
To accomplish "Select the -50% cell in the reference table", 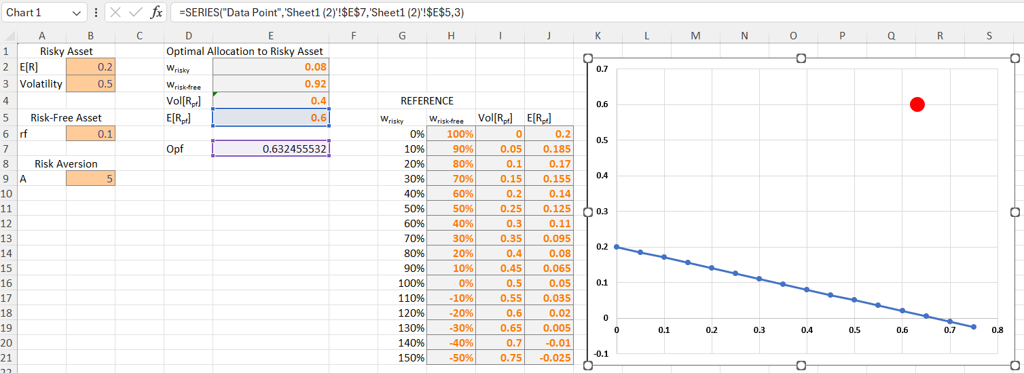I will coord(451,357).
